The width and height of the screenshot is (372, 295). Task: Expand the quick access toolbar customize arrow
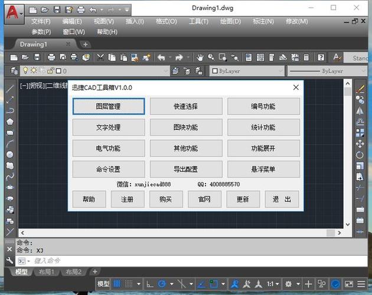tap(127, 10)
